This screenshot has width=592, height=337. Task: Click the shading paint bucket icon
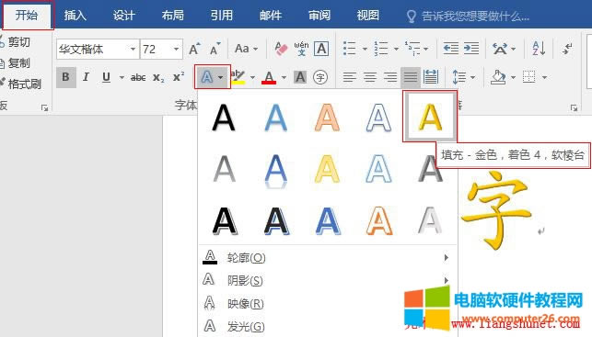pyautogui.click(x=498, y=77)
